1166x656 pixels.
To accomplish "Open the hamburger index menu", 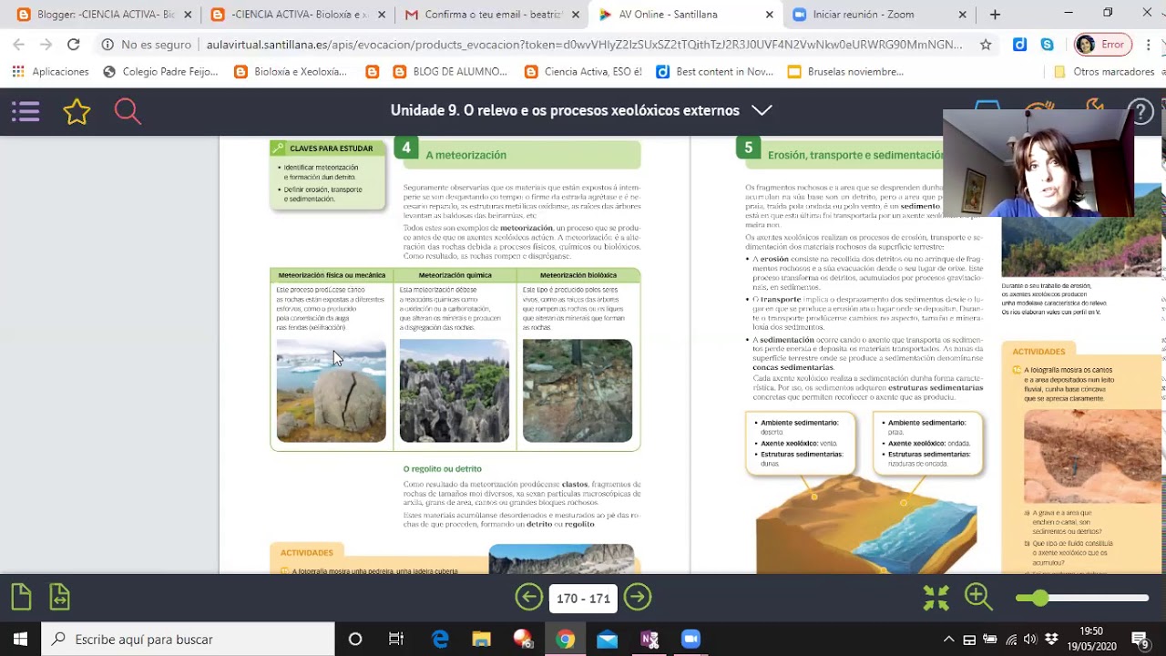I will point(26,111).
